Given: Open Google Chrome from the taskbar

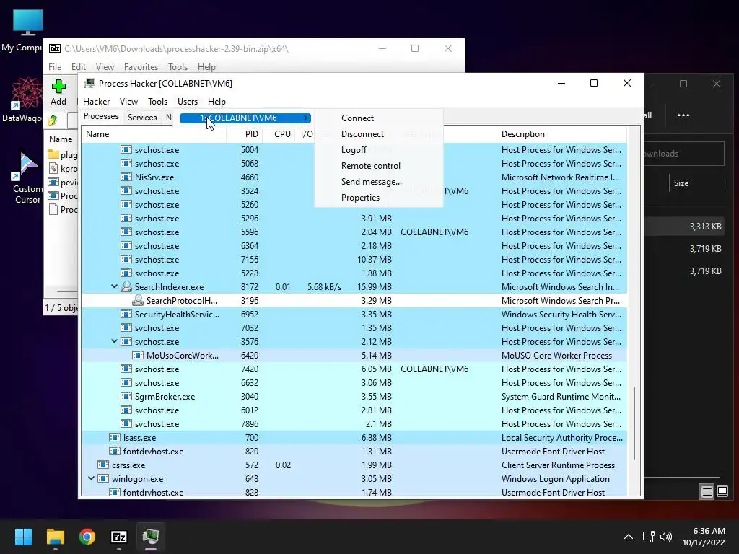Looking at the screenshot, I should (87, 537).
